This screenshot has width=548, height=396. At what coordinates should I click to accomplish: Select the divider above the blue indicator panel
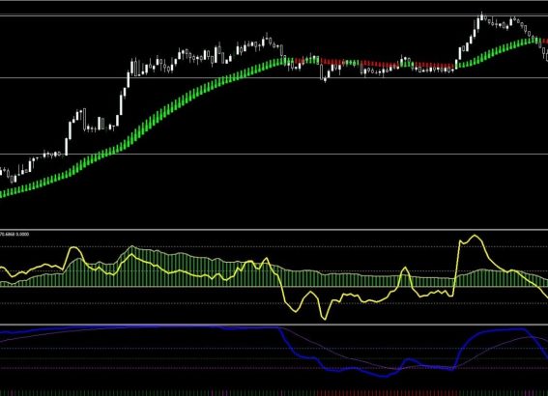tap(274, 325)
